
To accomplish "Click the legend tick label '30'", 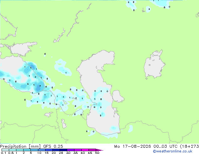I will (x=68, y=153).
